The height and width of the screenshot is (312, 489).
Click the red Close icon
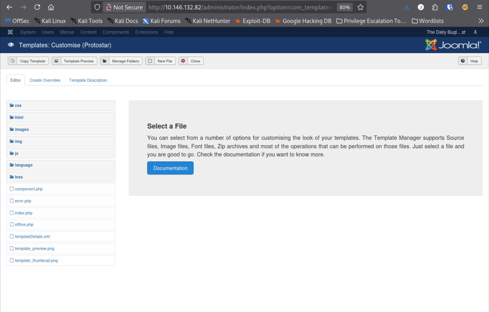point(183,61)
